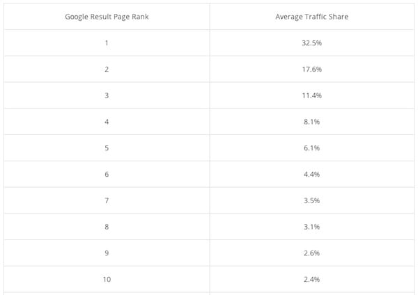Click the 2.4% traffic share value
Screen dimensions: 418x295
[x=311, y=279]
